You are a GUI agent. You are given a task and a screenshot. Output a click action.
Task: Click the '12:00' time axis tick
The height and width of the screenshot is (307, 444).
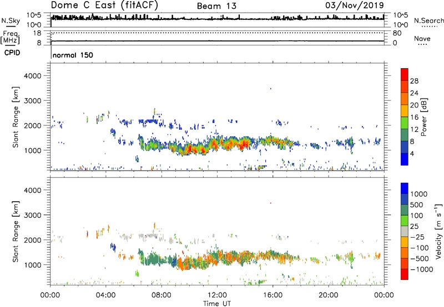(217, 295)
